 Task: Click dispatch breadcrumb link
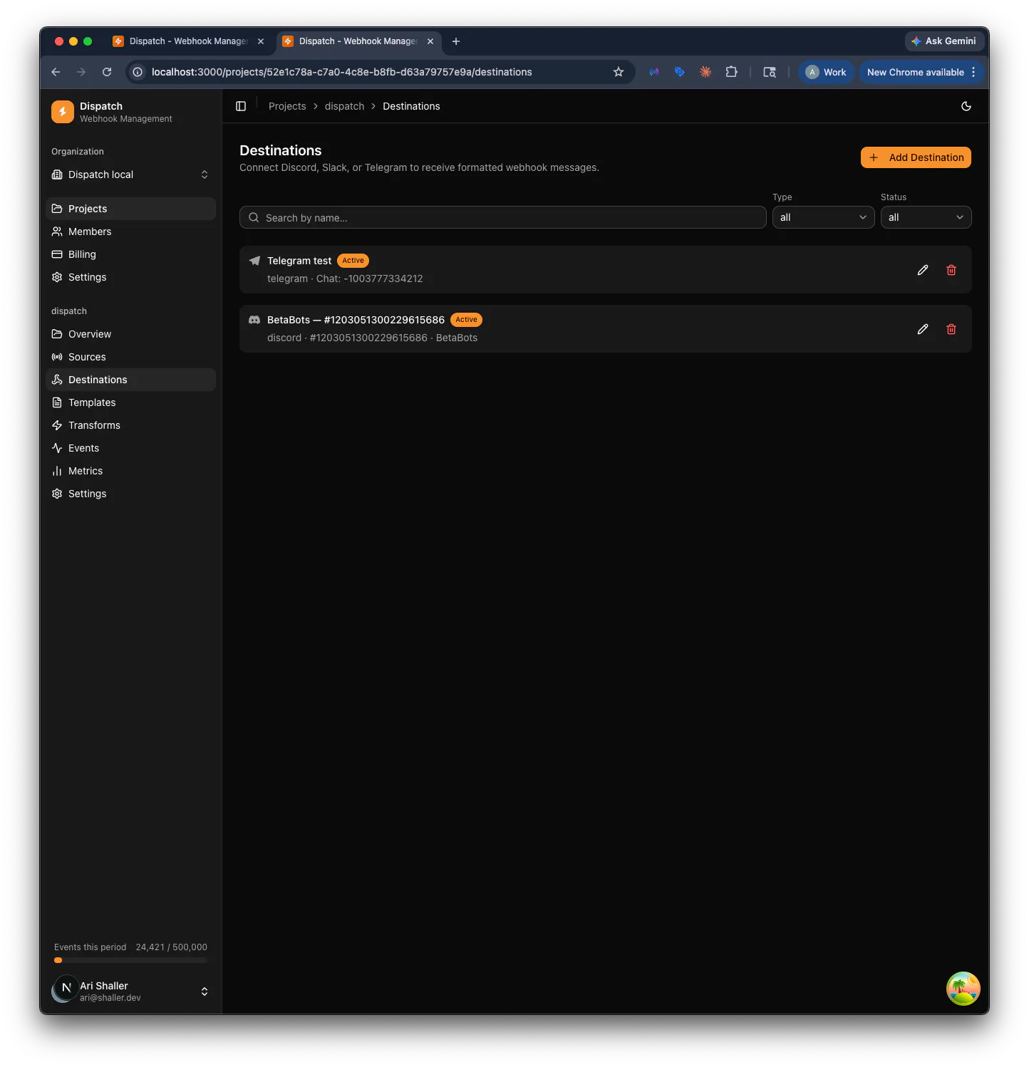(344, 106)
